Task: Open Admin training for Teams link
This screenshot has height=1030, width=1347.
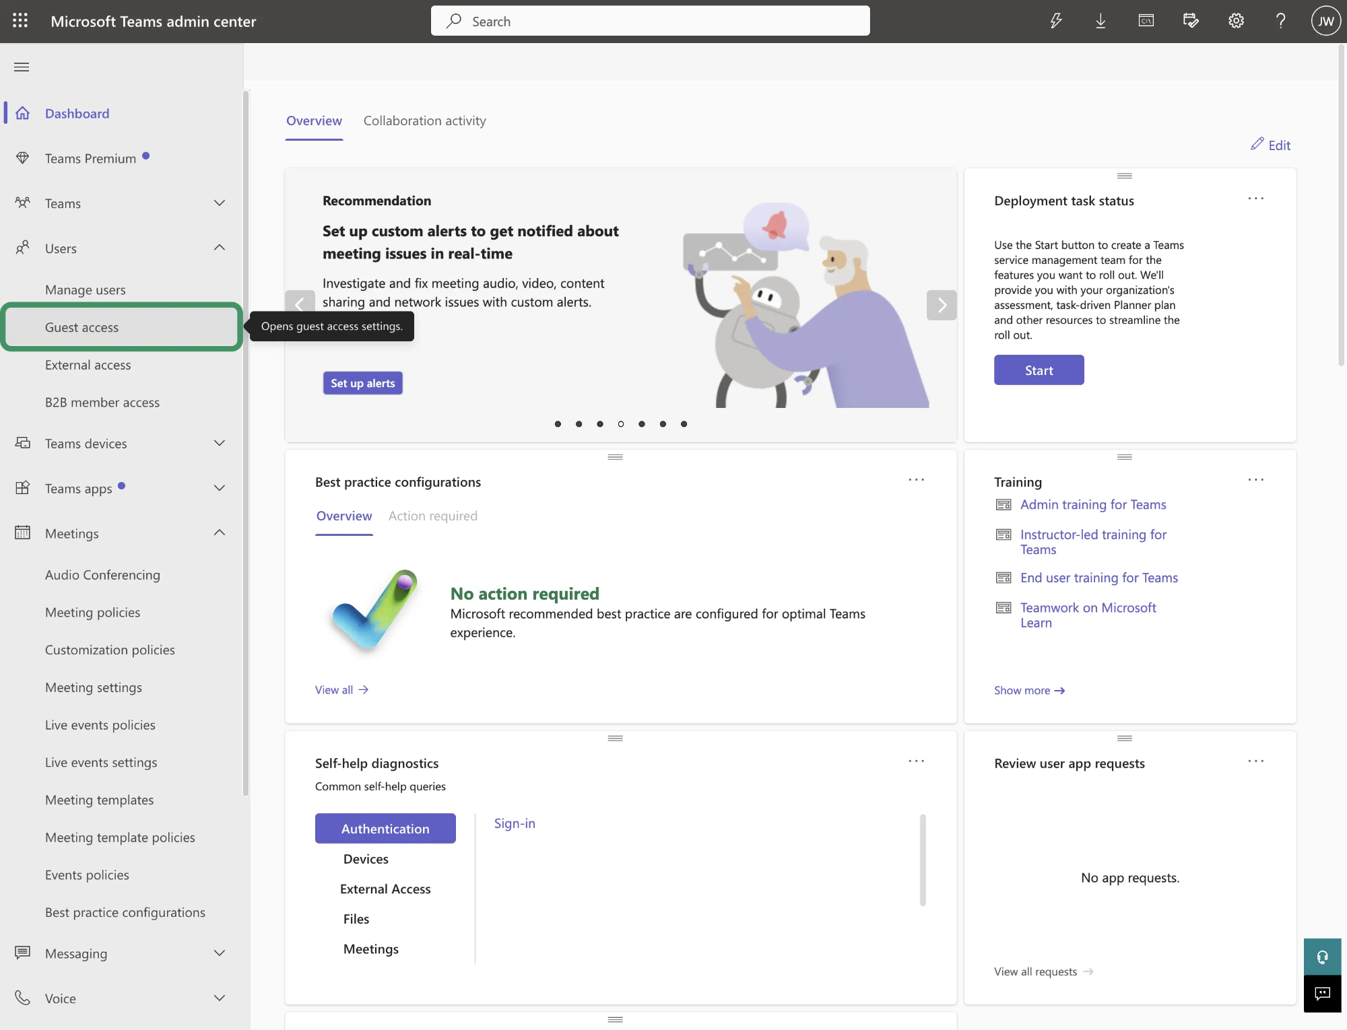Action: (1093, 504)
